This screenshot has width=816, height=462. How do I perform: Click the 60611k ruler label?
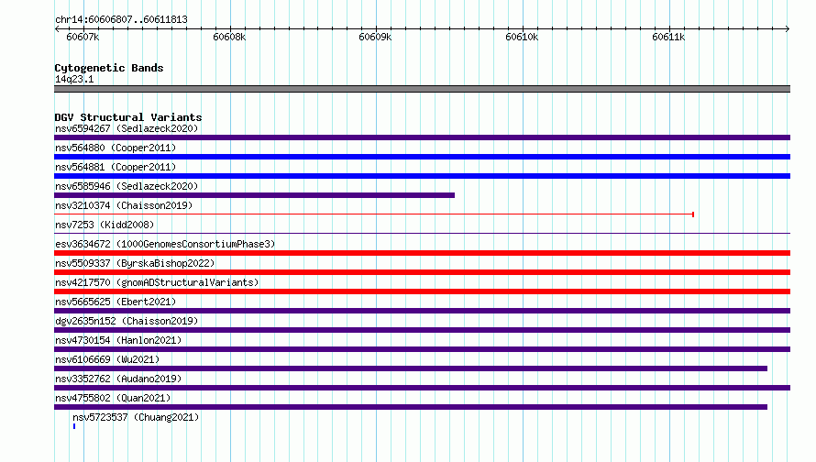click(x=668, y=37)
